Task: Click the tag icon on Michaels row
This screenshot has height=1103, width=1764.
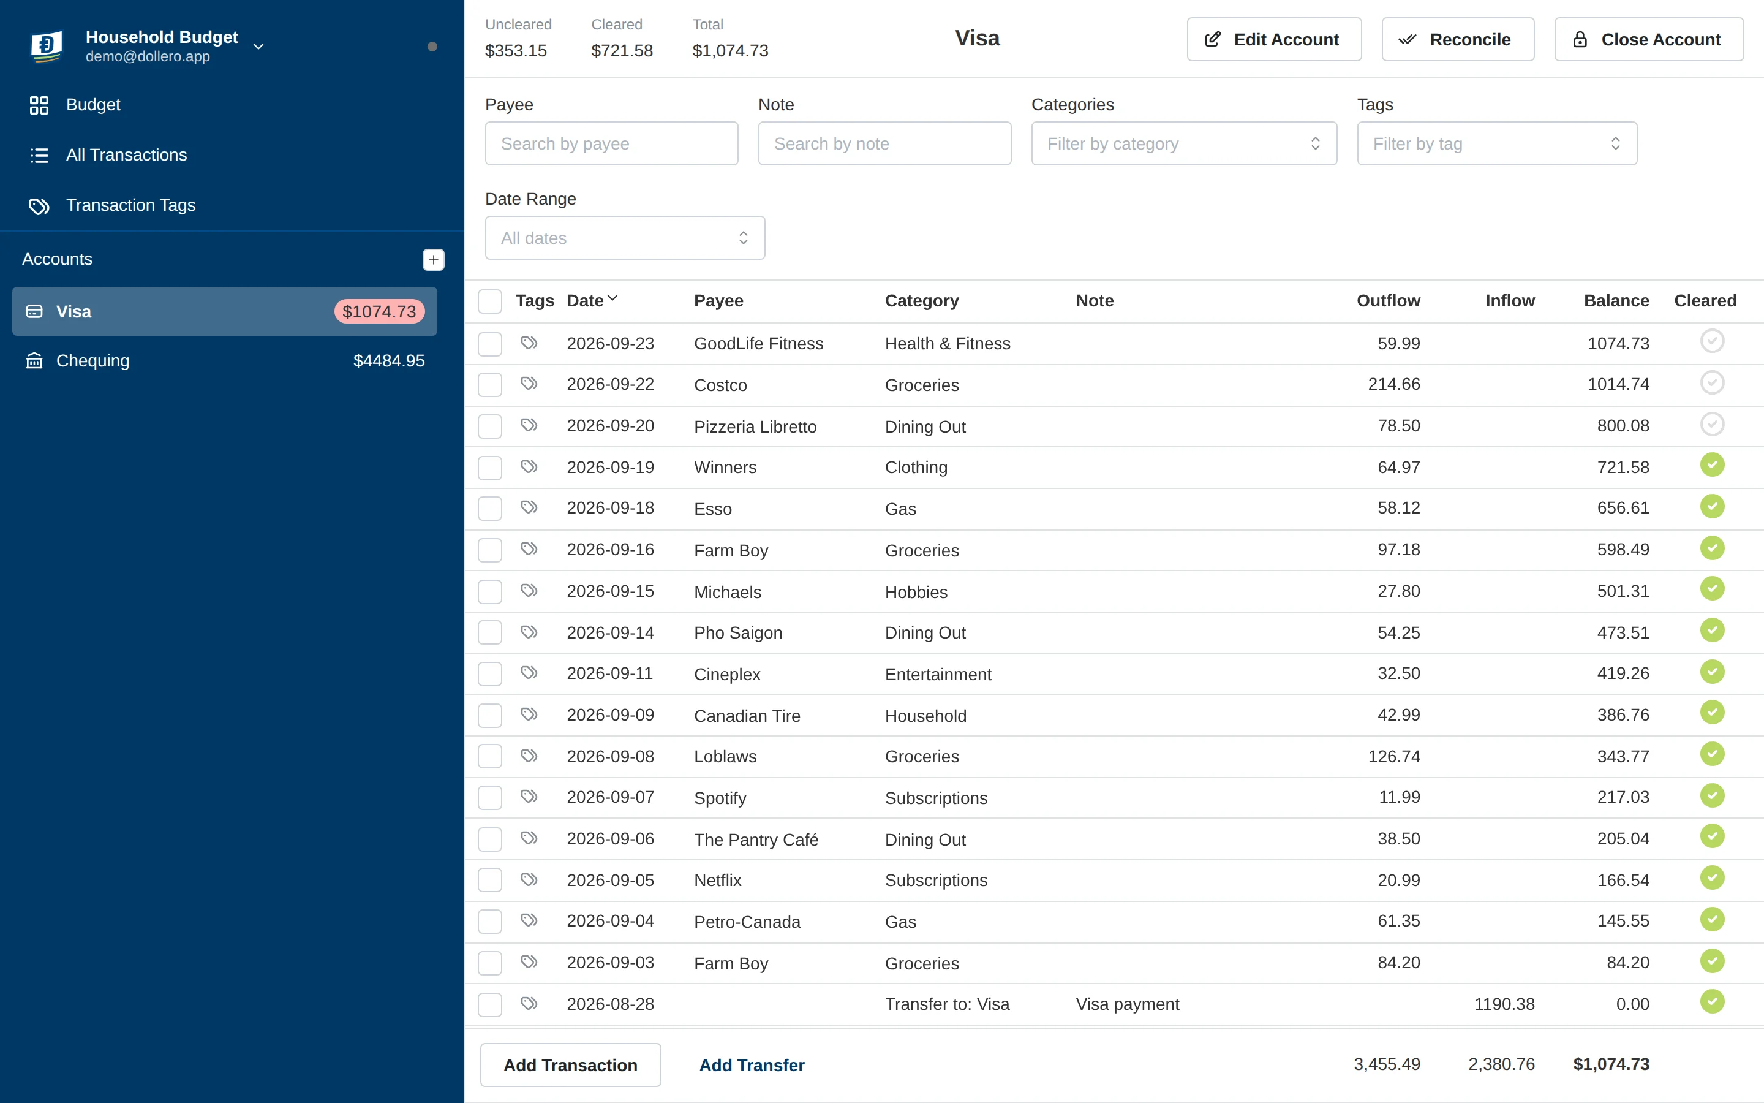Action: 529,590
